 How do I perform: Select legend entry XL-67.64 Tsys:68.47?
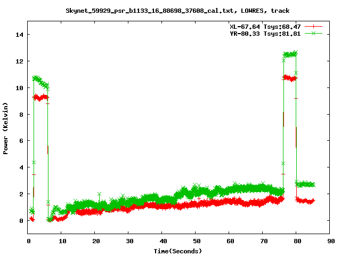click(265, 27)
